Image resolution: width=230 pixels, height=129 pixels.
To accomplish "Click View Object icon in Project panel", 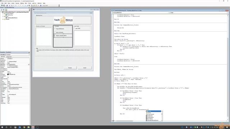I will coord(4,10).
